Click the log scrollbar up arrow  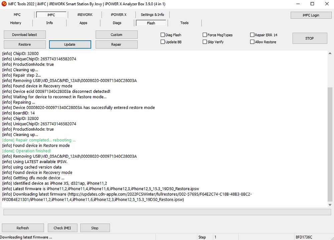(x=330, y=54)
